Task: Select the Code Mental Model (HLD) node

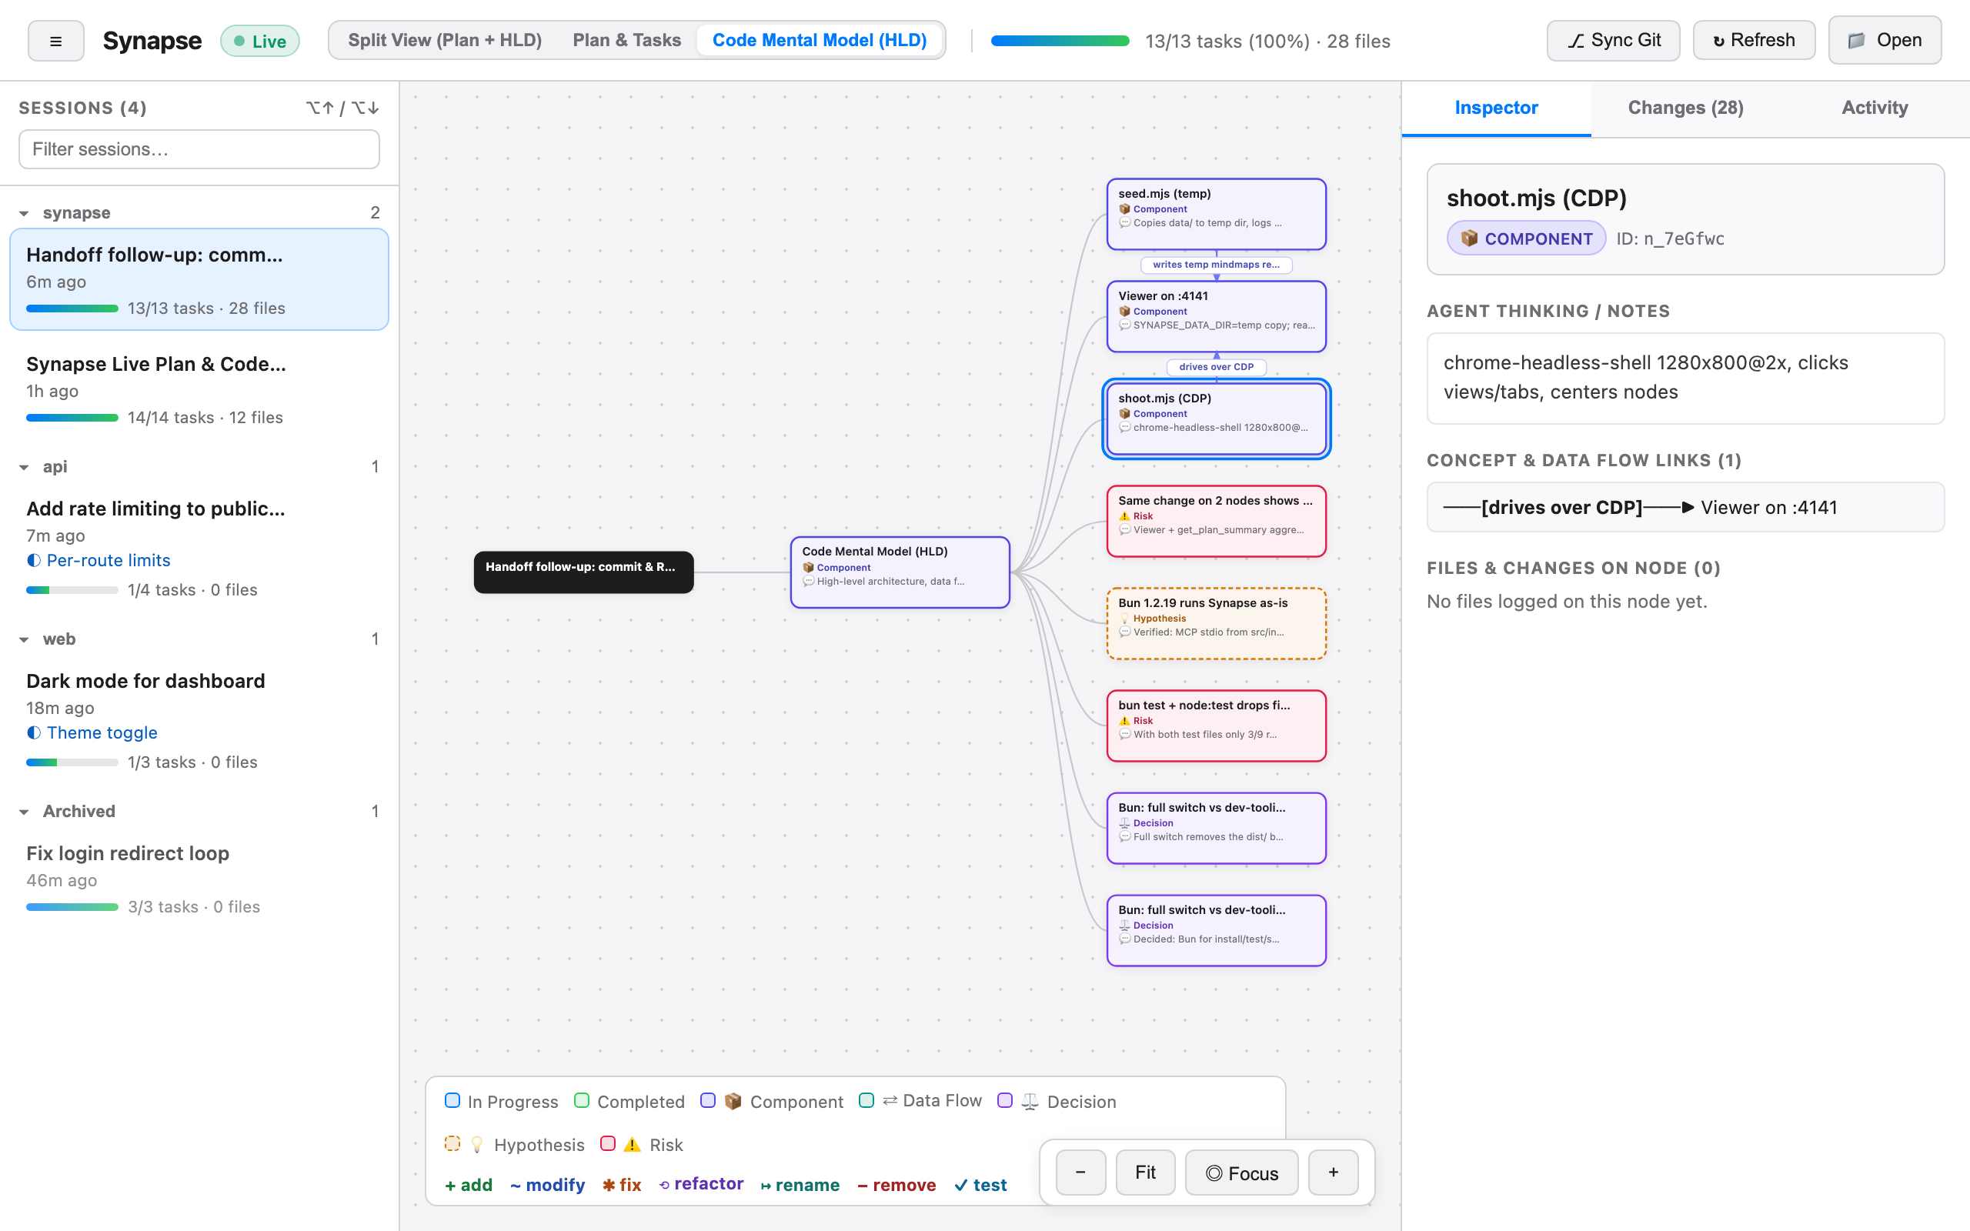Action: (x=900, y=572)
